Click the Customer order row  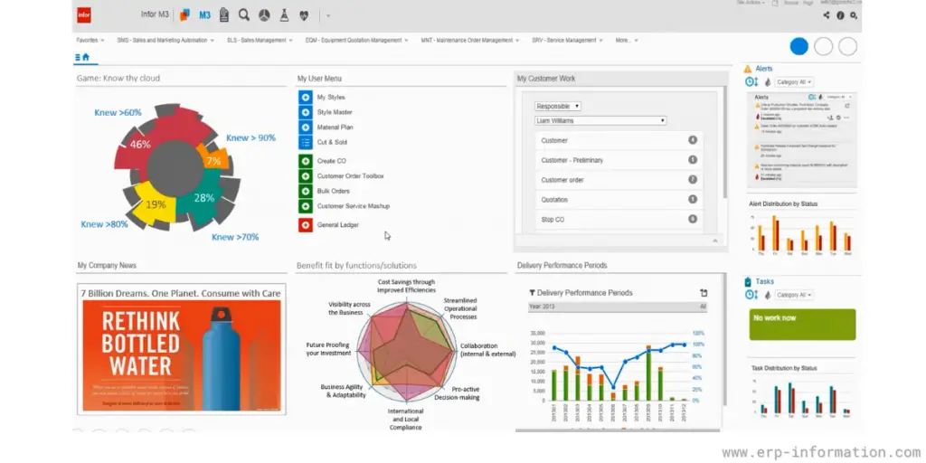point(619,180)
